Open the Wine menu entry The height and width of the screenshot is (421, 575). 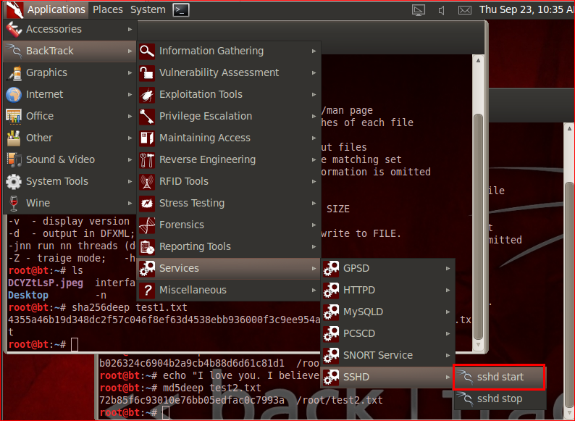(x=69, y=203)
